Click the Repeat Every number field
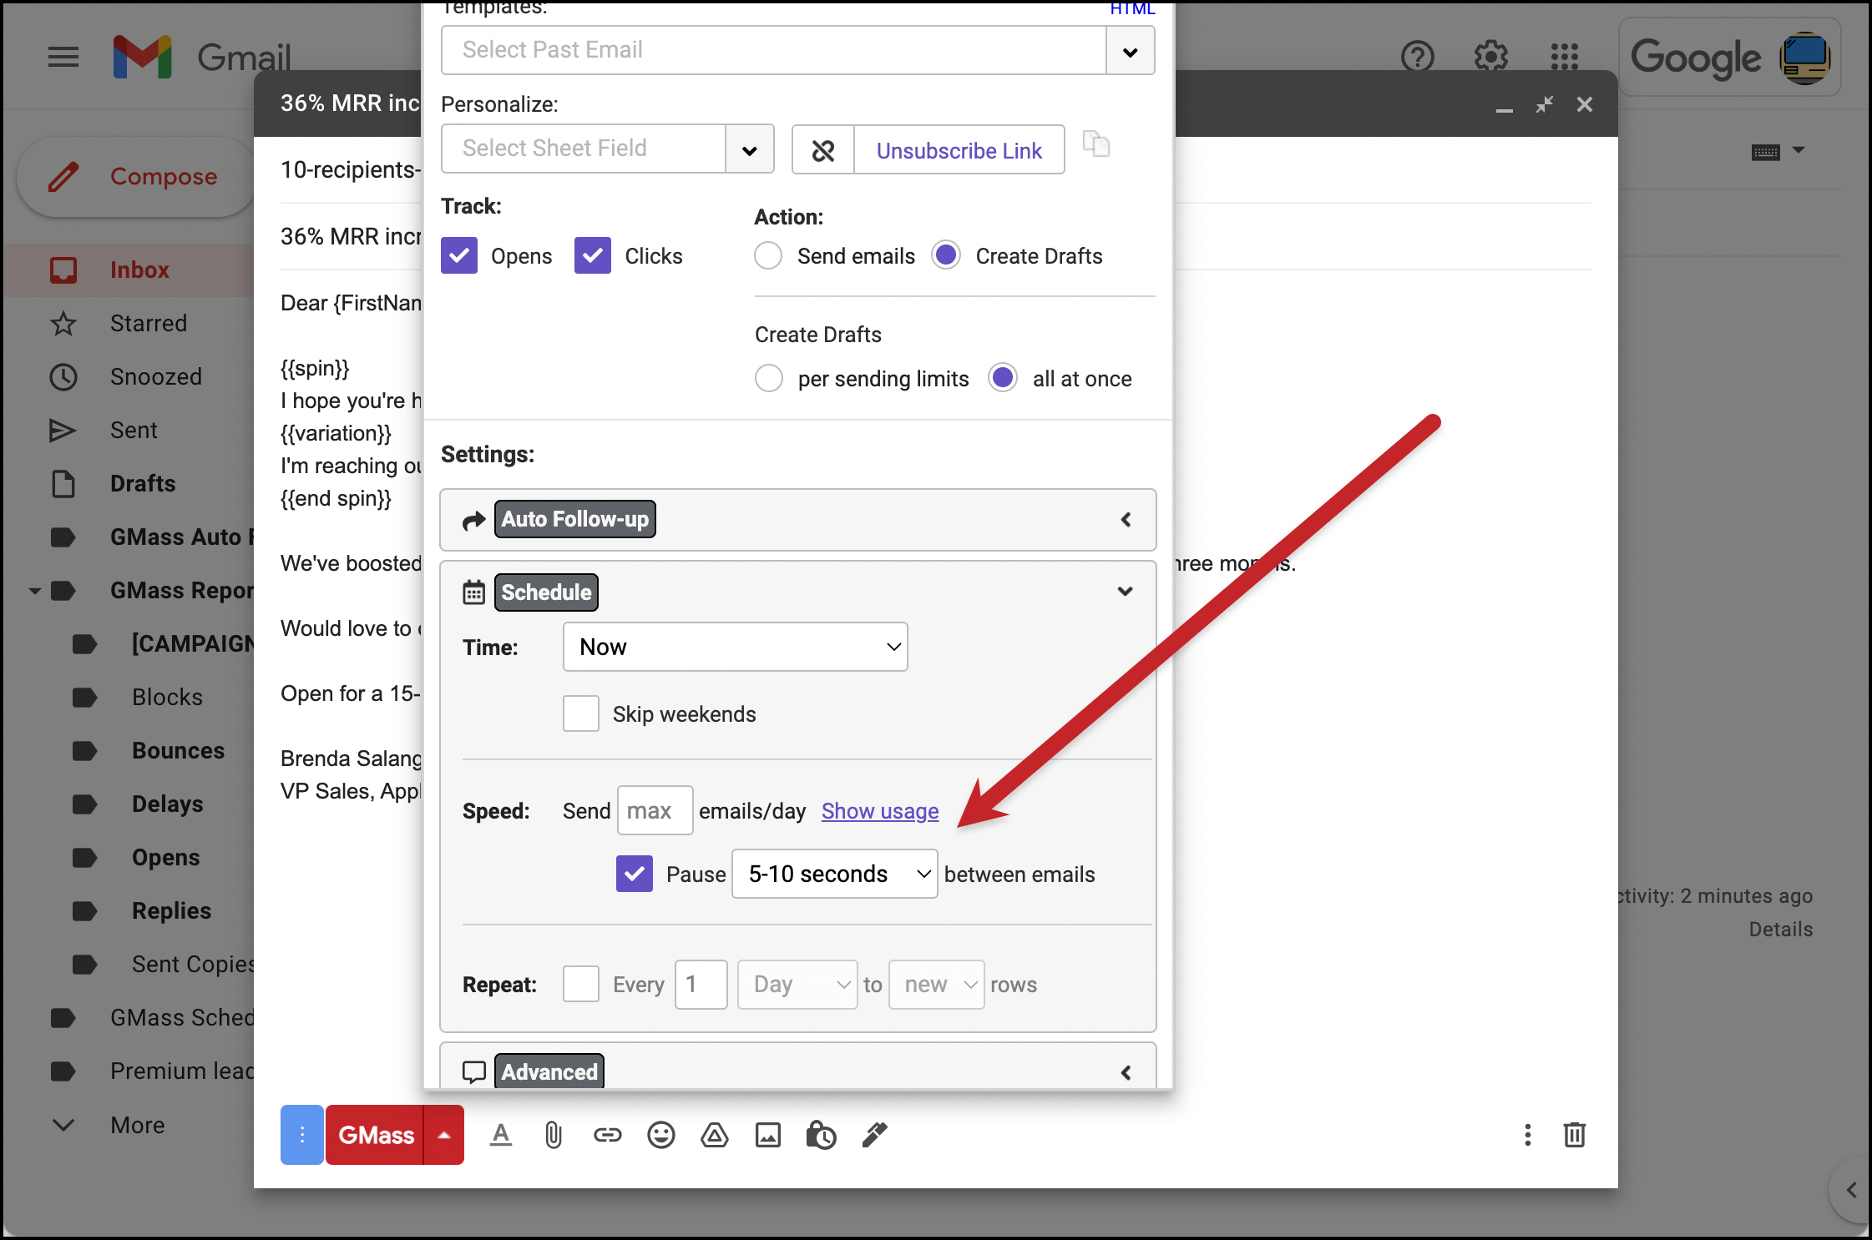 tap(701, 985)
